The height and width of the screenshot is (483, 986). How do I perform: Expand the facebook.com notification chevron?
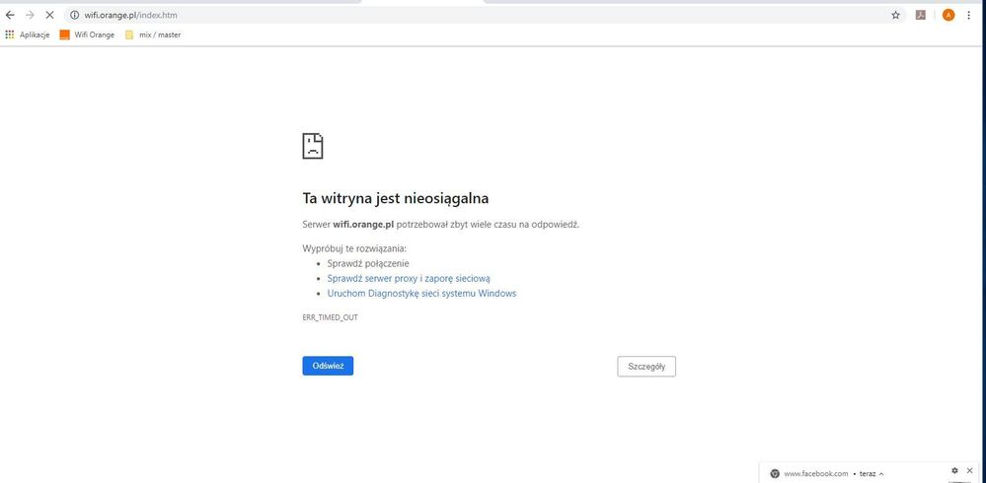click(x=880, y=474)
